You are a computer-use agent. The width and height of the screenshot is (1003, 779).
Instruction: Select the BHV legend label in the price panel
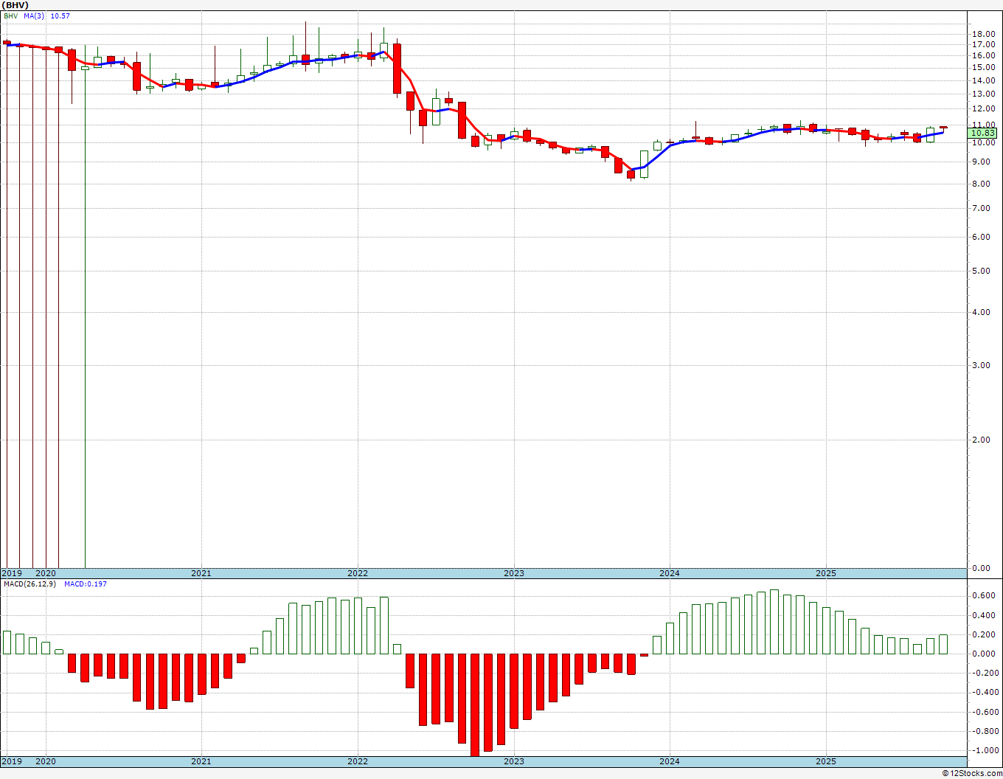(11, 15)
